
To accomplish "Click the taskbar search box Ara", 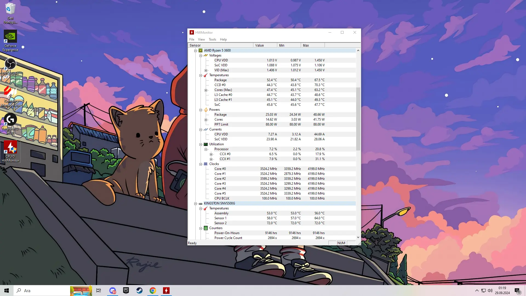I will coord(42,291).
